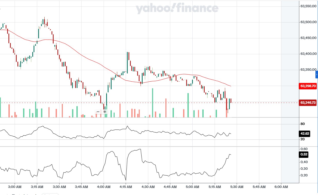The width and height of the screenshot is (318, 195).
Task: Click the current price tag 63,246.73
Action: [308, 103]
